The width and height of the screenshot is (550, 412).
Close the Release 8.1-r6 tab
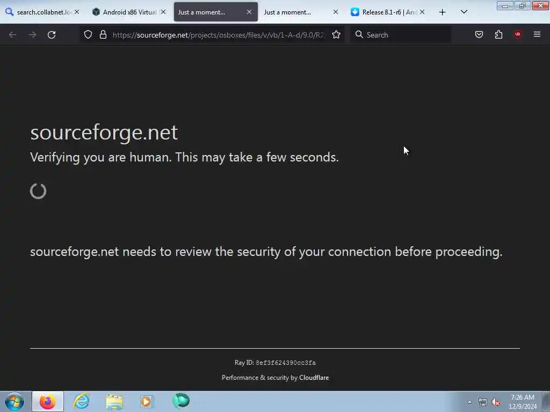tap(422, 12)
